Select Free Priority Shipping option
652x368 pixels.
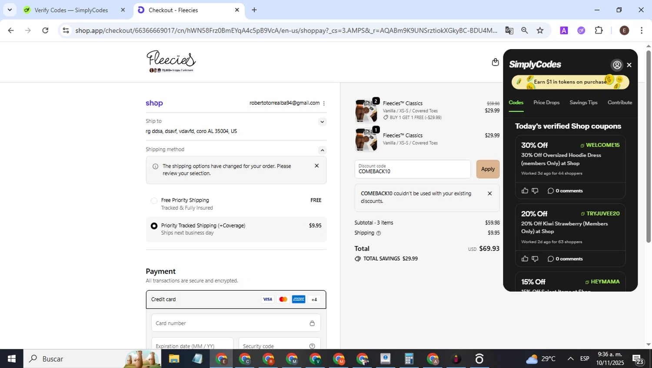[154, 201]
